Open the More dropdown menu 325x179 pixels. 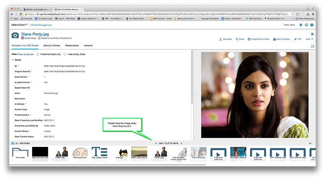[x=309, y=39]
